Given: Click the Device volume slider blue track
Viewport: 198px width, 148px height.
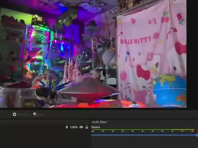Looking at the screenshot, I should tap(144, 135).
